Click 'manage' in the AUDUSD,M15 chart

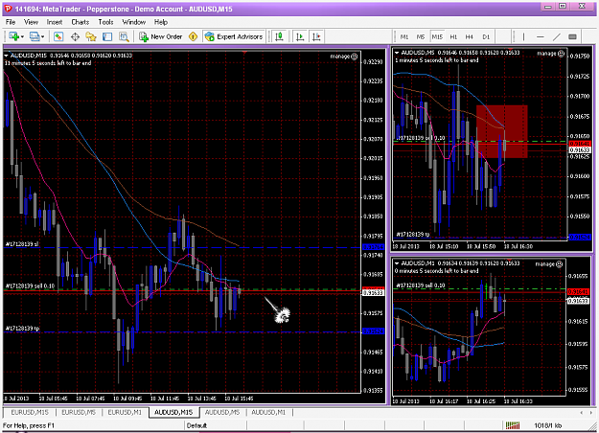tap(340, 57)
